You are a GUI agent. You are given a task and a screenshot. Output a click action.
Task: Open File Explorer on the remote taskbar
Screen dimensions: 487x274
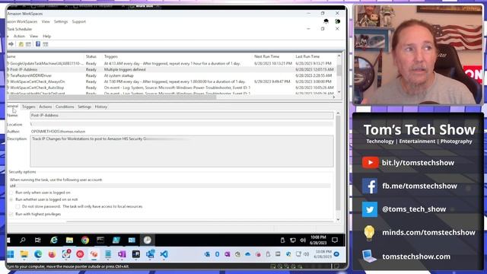69,240
